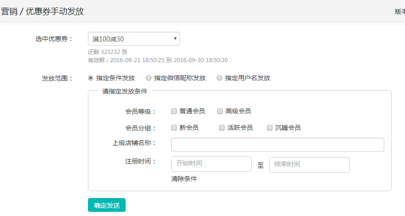The width and height of the screenshot is (405, 216).
Task: Enable the 高级会员 checkbox
Action: (x=220, y=111)
